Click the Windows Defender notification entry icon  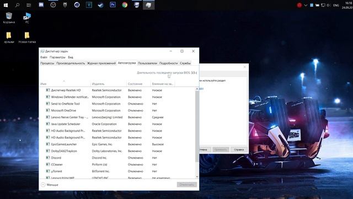pyautogui.click(x=48, y=97)
